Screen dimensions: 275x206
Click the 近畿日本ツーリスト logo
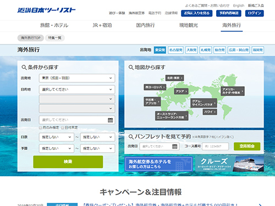click(46, 10)
